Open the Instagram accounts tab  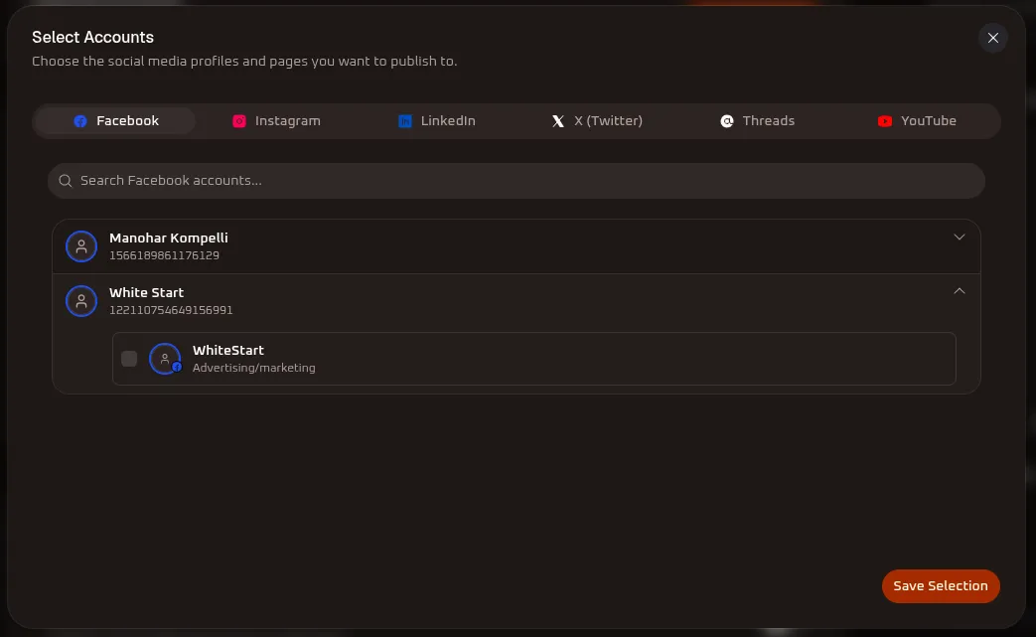click(276, 121)
